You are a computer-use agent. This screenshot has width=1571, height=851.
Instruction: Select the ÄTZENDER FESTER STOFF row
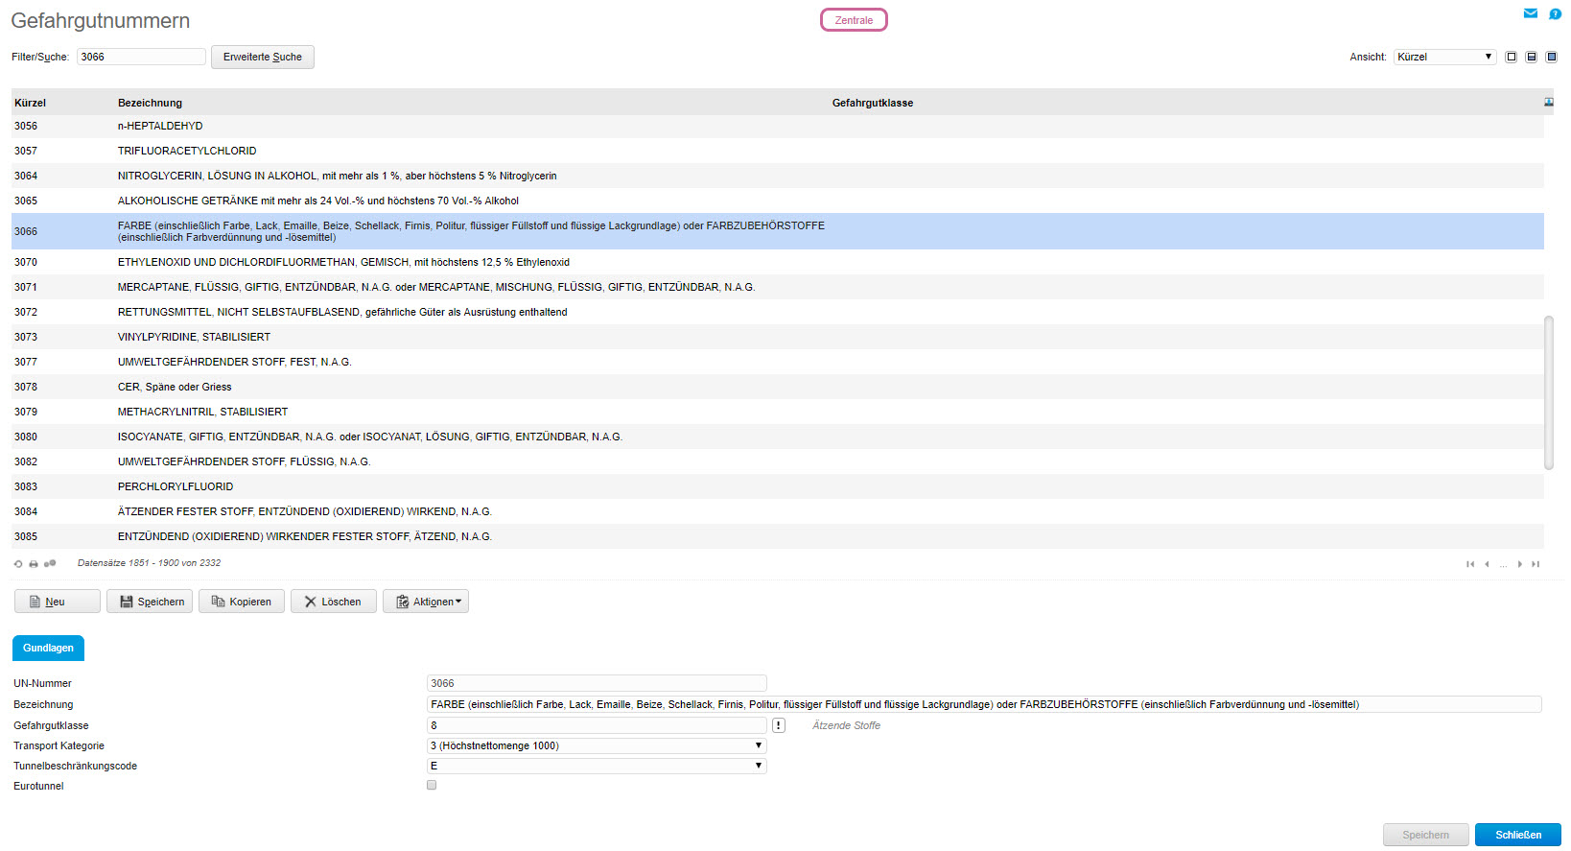(778, 511)
